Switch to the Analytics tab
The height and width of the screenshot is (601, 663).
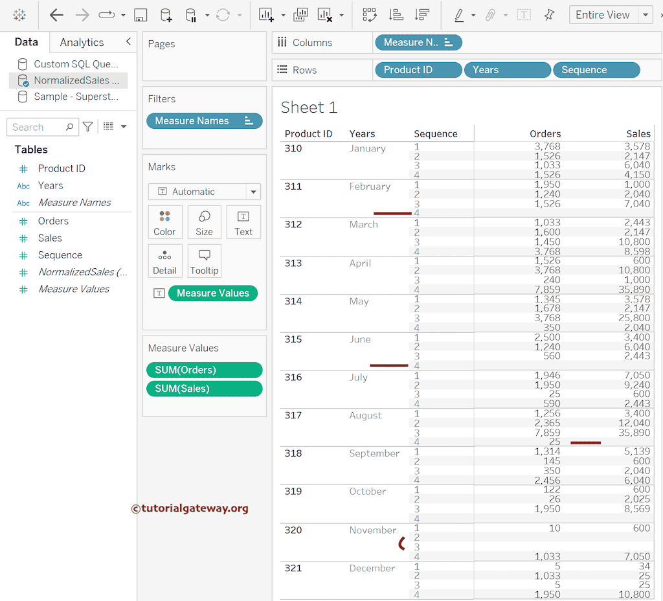[x=82, y=42]
